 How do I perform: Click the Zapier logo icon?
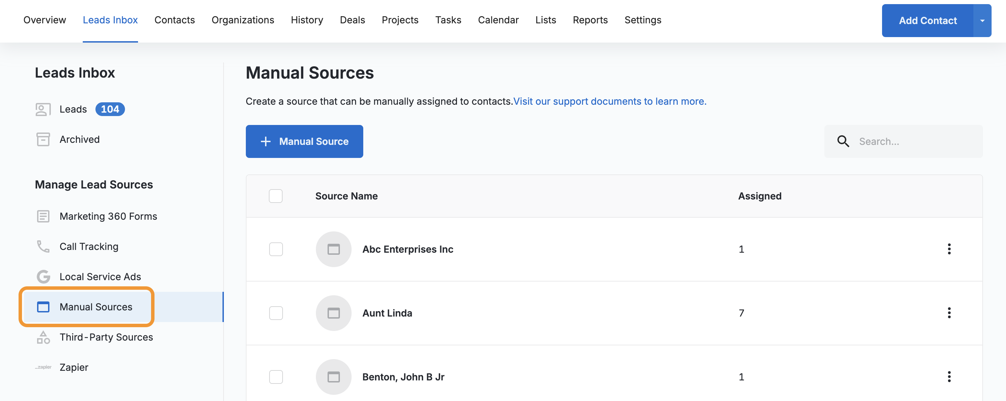[43, 367]
